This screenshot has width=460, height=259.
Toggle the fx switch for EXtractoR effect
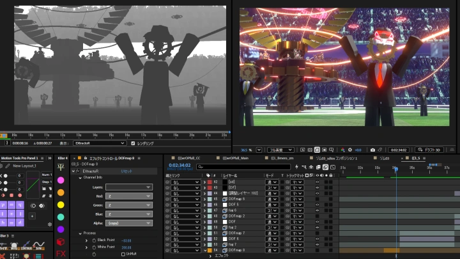coord(78,171)
